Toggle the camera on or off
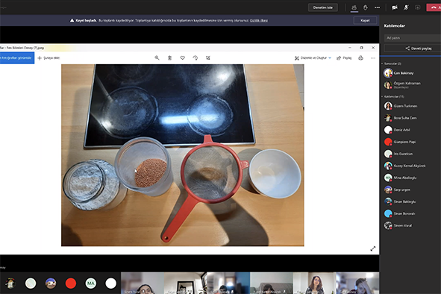The image size is (441, 294). coord(395,7)
